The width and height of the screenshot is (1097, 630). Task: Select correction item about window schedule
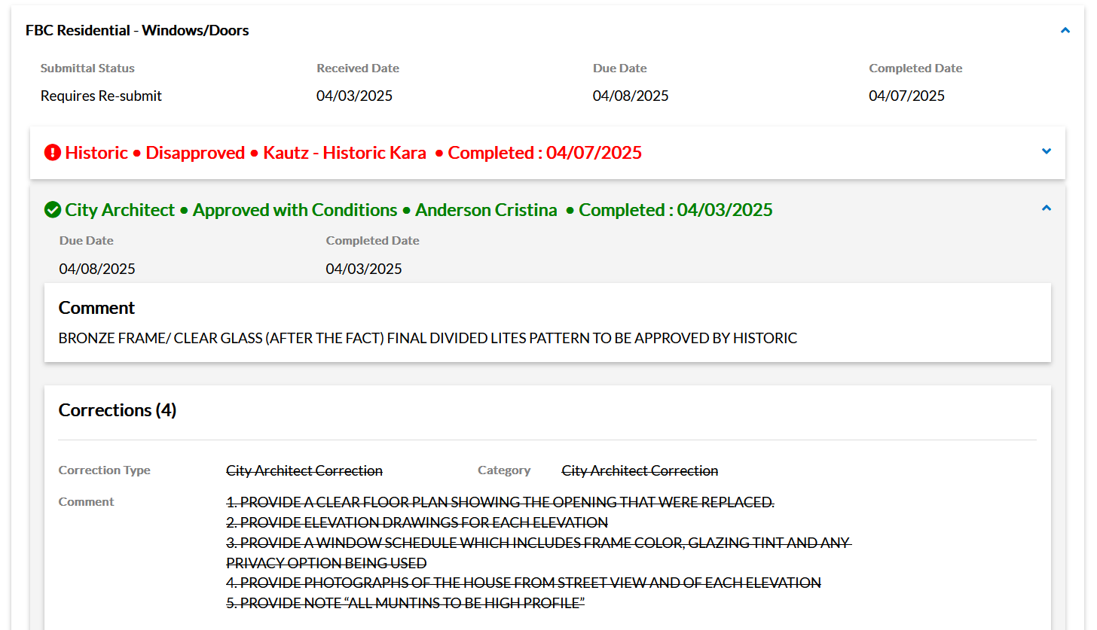tap(538, 543)
